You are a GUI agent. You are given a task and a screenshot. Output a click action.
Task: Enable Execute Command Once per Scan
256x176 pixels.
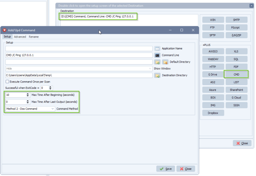pos(7,82)
